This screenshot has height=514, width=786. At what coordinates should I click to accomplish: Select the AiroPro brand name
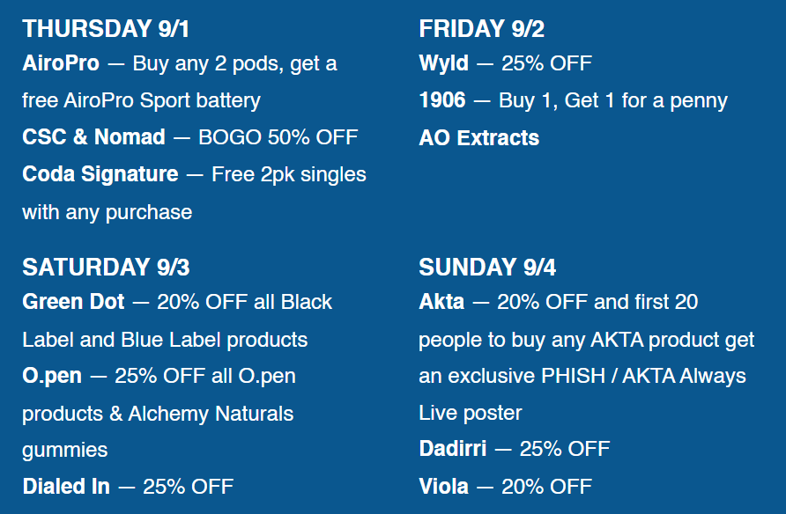[x=61, y=63]
